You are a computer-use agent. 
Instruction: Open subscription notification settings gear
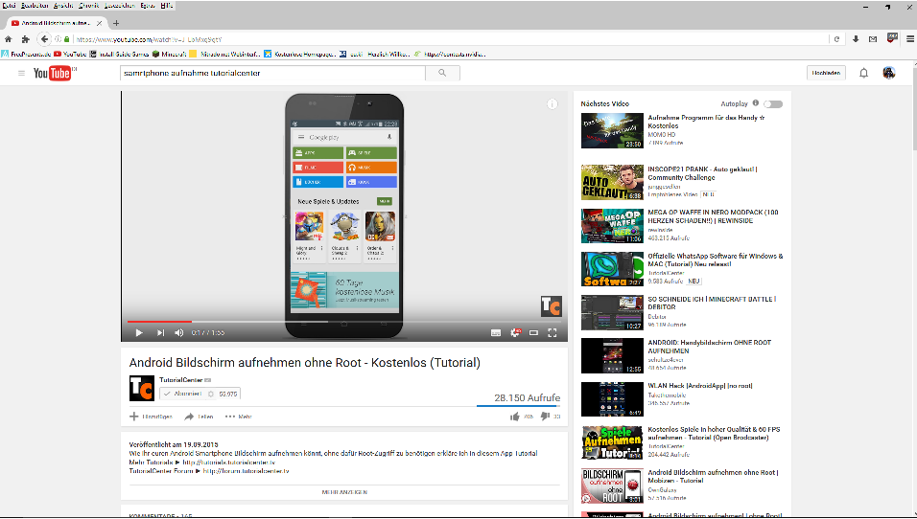point(211,395)
